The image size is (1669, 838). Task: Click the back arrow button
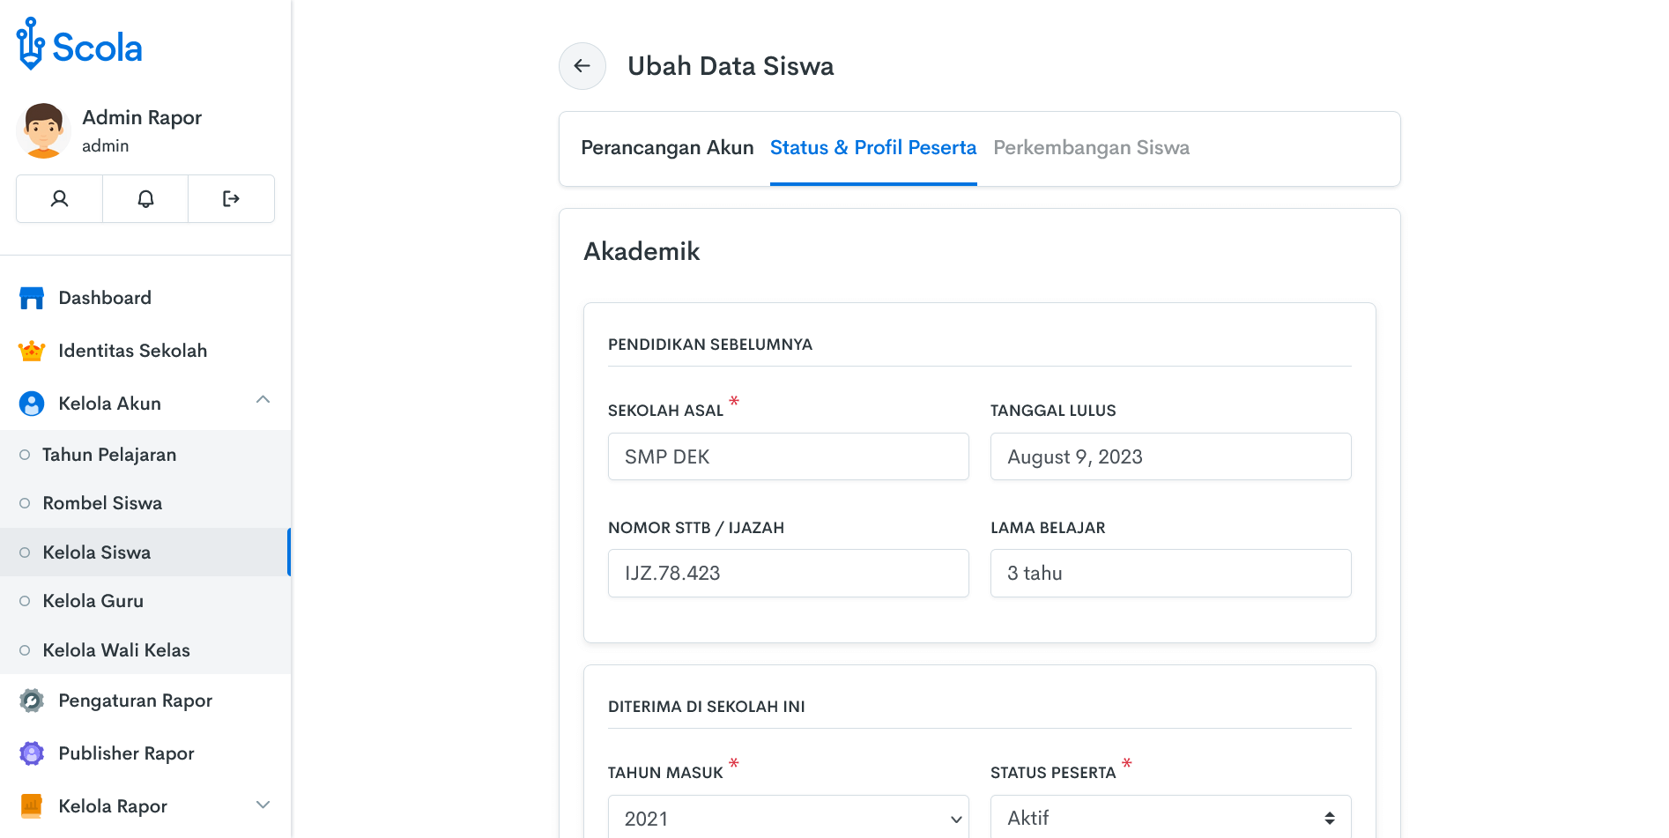click(x=582, y=66)
